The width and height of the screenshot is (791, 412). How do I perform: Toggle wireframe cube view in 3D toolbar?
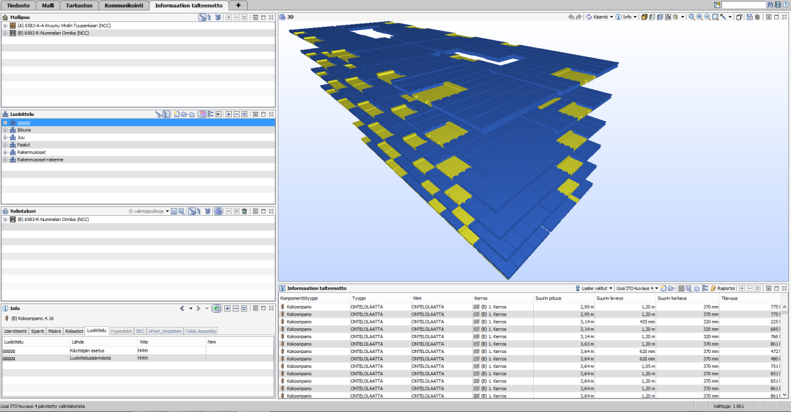point(652,17)
